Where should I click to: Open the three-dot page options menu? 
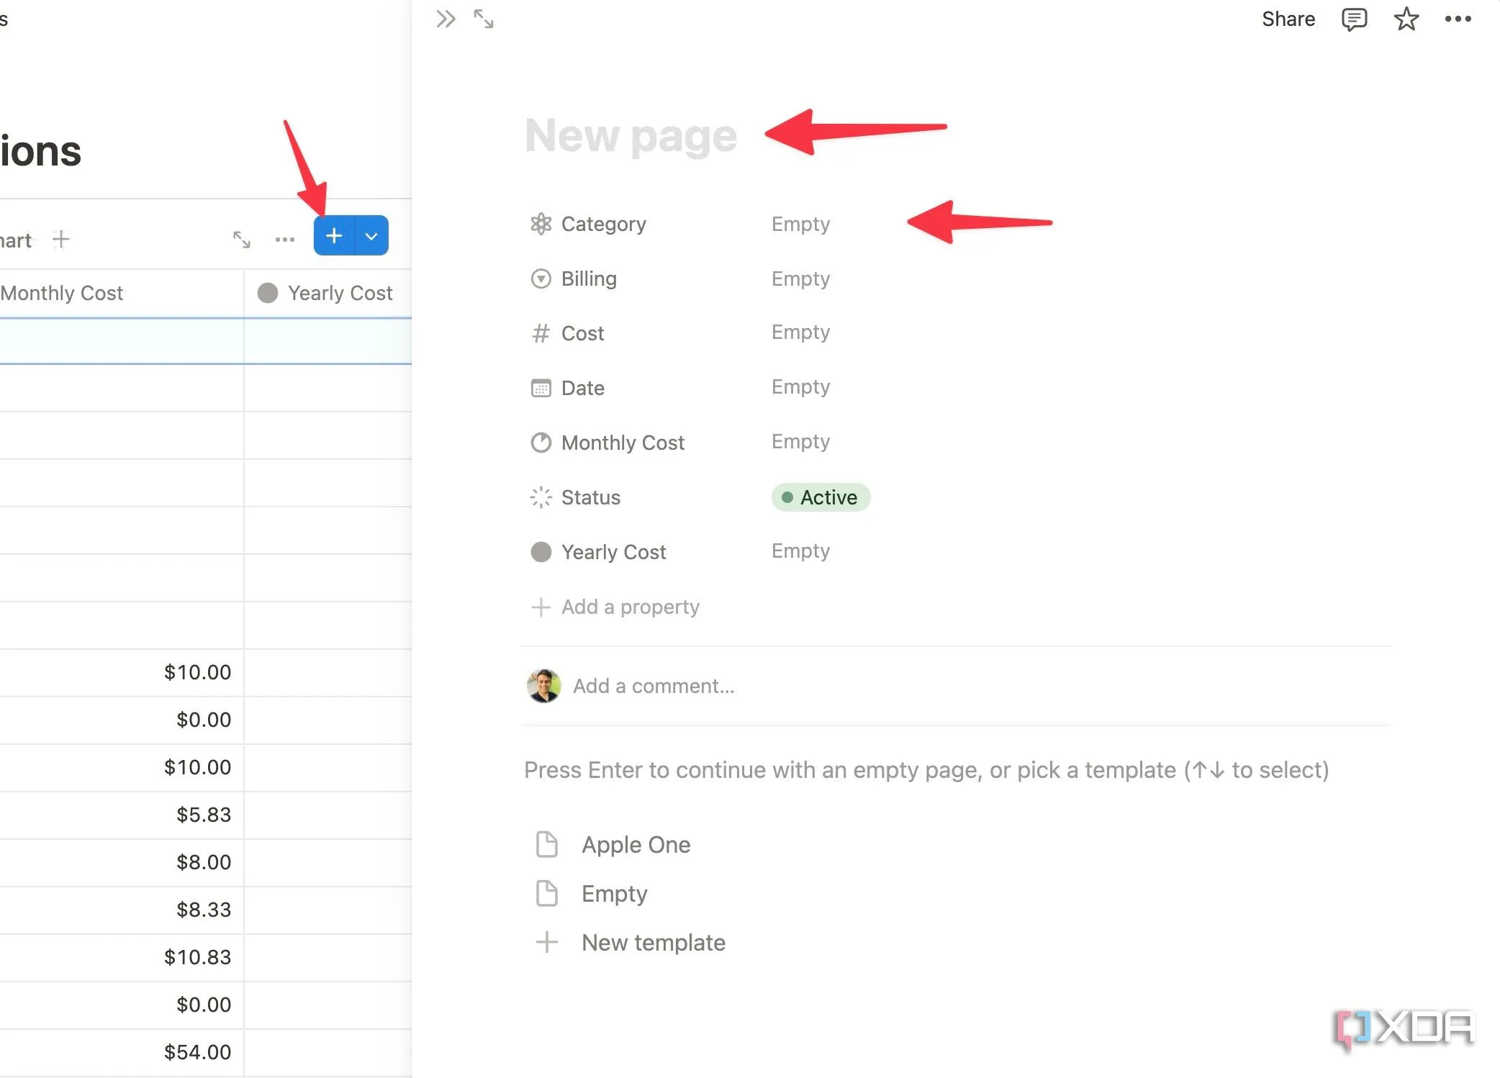click(x=1458, y=19)
